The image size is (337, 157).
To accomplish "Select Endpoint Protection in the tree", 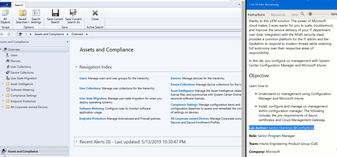I will (23, 101).
